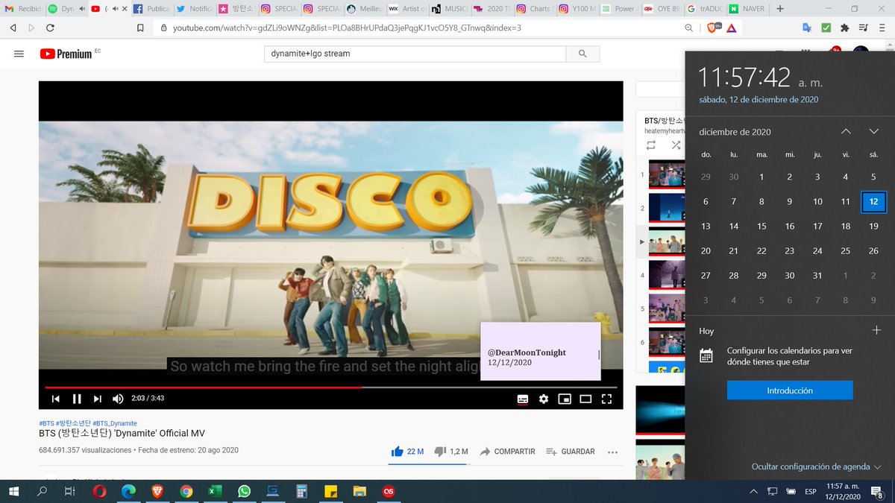Click the #BTS_Dynamite hashtag link
The image size is (895, 503).
[115, 423]
